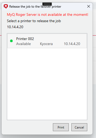Click the dark grip handle at the window top

(x=47, y=4)
